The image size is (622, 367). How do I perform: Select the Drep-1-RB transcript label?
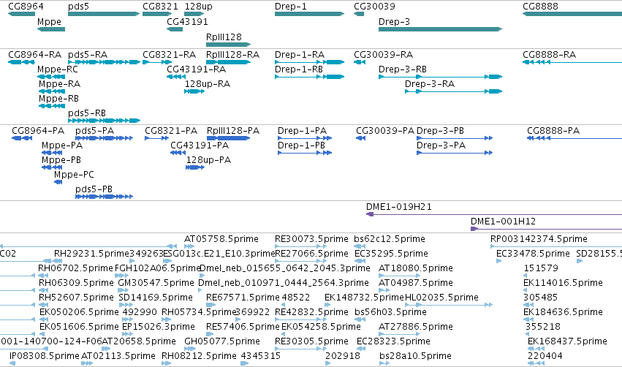point(299,69)
